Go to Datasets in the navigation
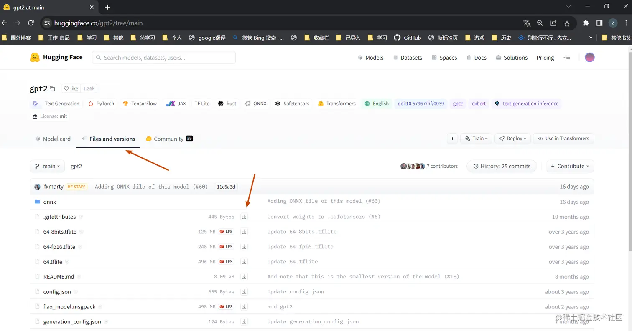632x331 pixels. click(x=408, y=58)
